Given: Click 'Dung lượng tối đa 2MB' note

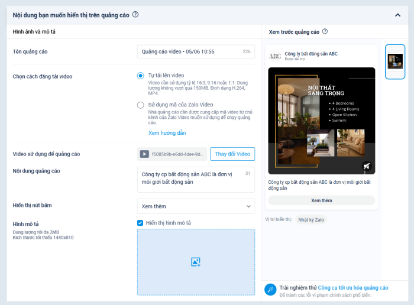Looking at the screenshot, I should pos(36,232).
